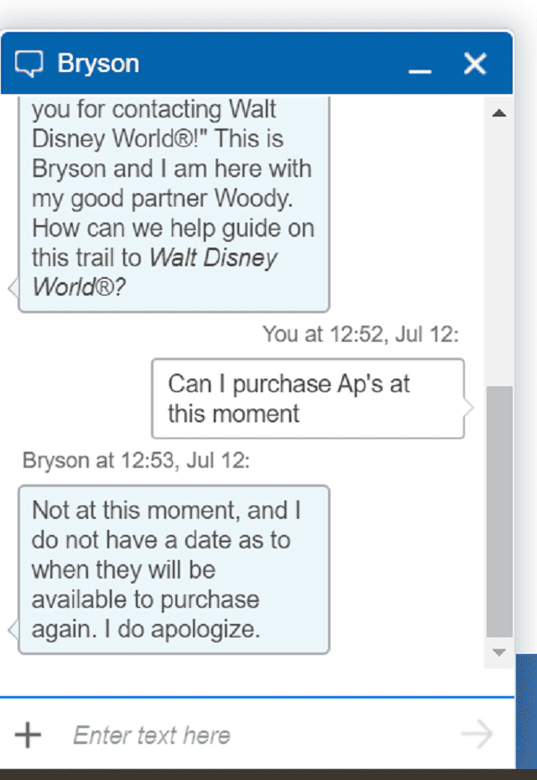Click the scrollbar up arrow
Screen dimensions: 537x780
point(498,113)
